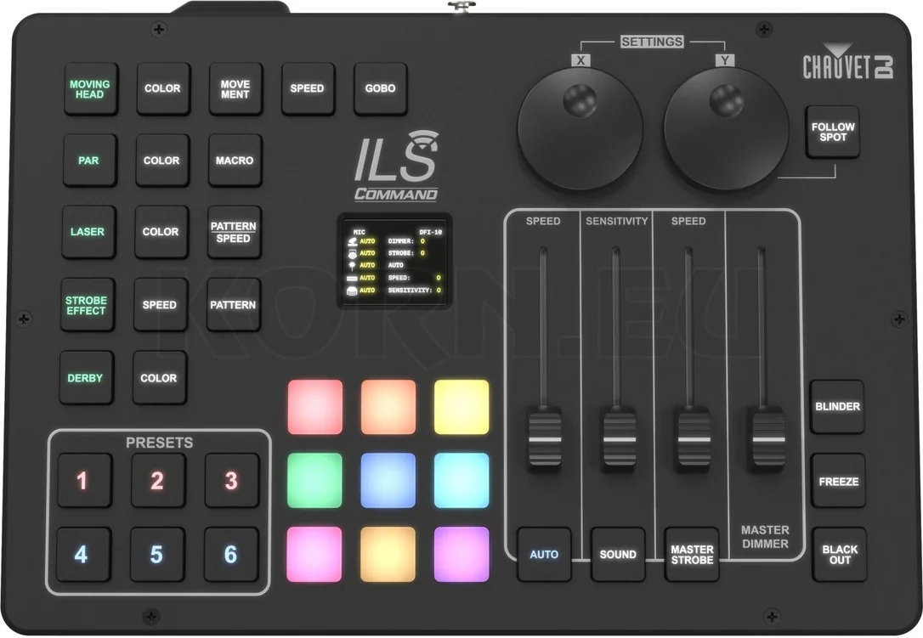923x638 pixels.
Task: Trigger the Macro button
Action: 235,160
